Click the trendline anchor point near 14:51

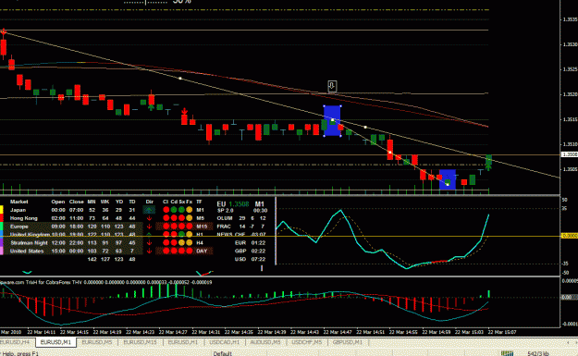pyautogui.click(x=365, y=128)
